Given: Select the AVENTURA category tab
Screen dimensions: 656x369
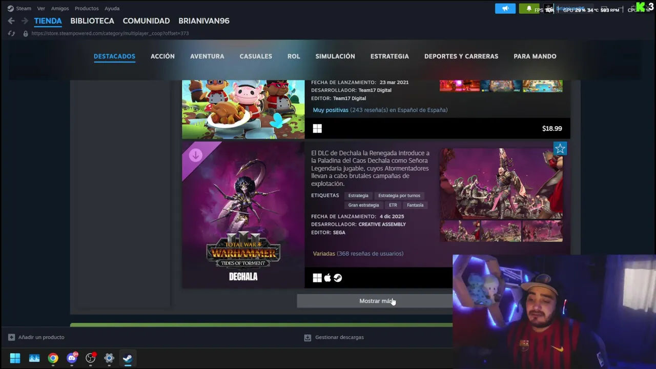Looking at the screenshot, I should [207, 56].
